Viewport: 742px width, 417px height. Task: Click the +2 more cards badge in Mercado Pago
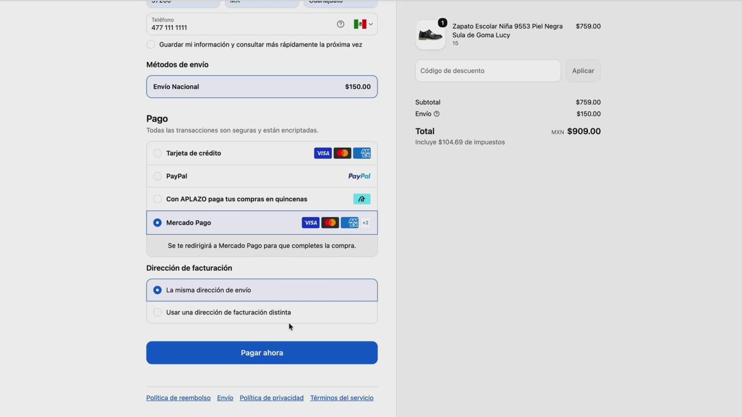point(366,223)
